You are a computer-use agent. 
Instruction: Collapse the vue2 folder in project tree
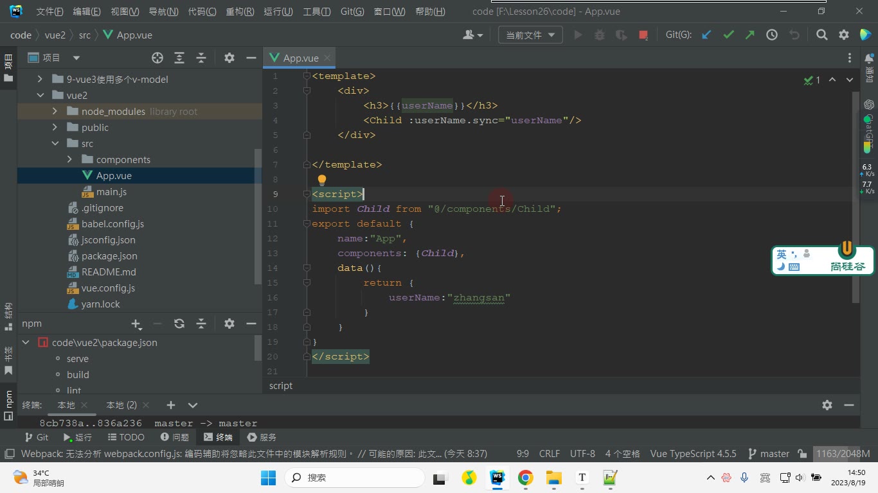[x=40, y=96]
